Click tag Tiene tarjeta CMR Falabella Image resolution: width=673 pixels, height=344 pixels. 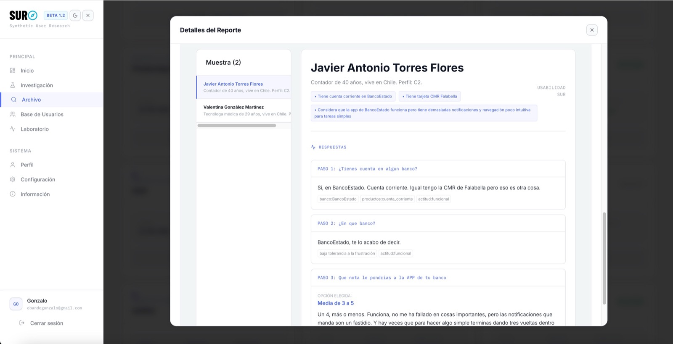coord(429,97)
